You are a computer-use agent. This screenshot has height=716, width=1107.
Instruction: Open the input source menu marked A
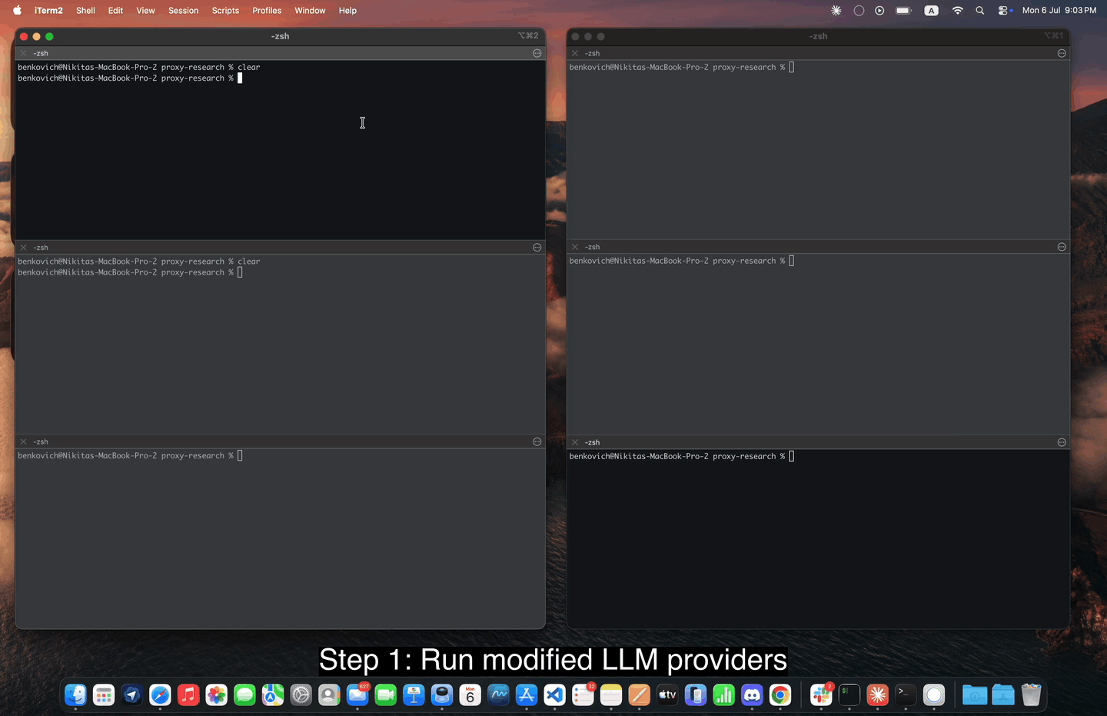[931, 11]
